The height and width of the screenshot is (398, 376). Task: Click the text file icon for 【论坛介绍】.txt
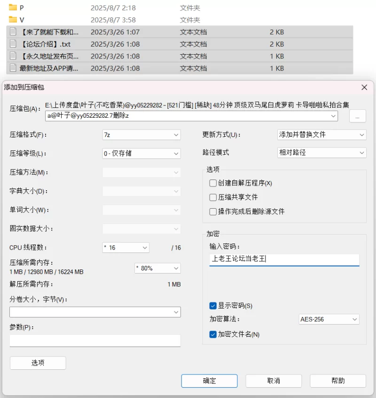coord(13,44)
